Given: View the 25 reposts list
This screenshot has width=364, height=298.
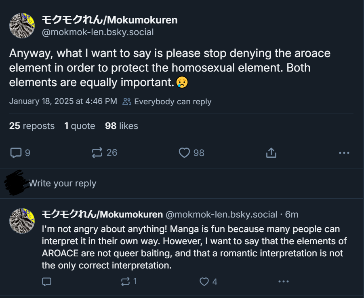Looking at the screenshot, I should 32,126.
